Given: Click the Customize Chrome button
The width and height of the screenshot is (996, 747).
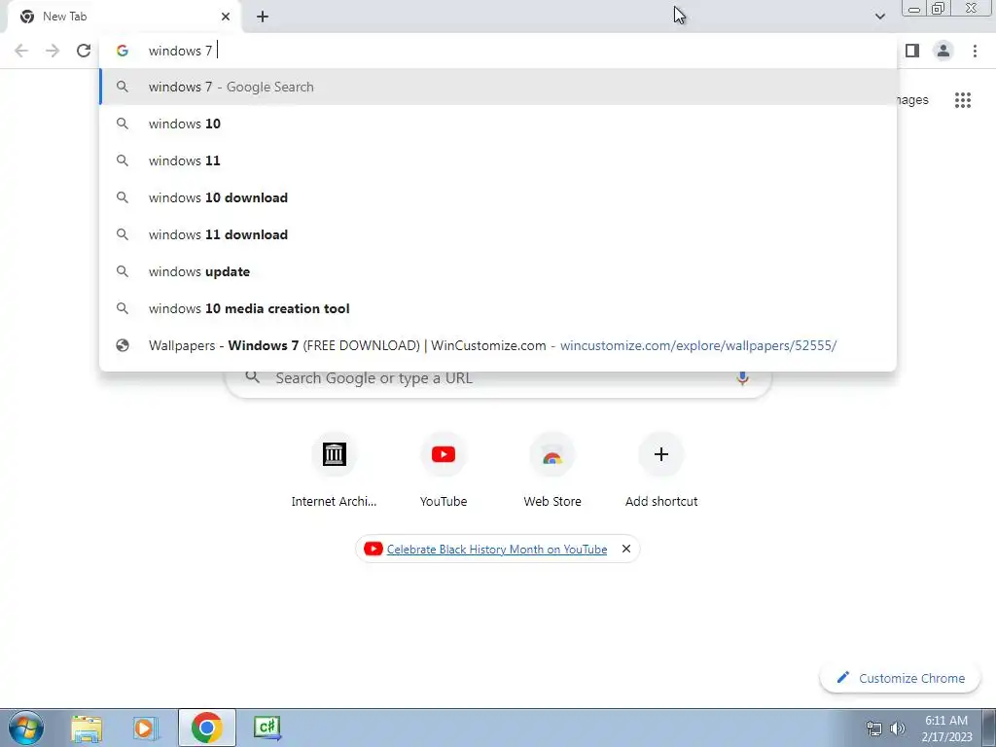Looking at the screenshot, I should click(900, 678).
